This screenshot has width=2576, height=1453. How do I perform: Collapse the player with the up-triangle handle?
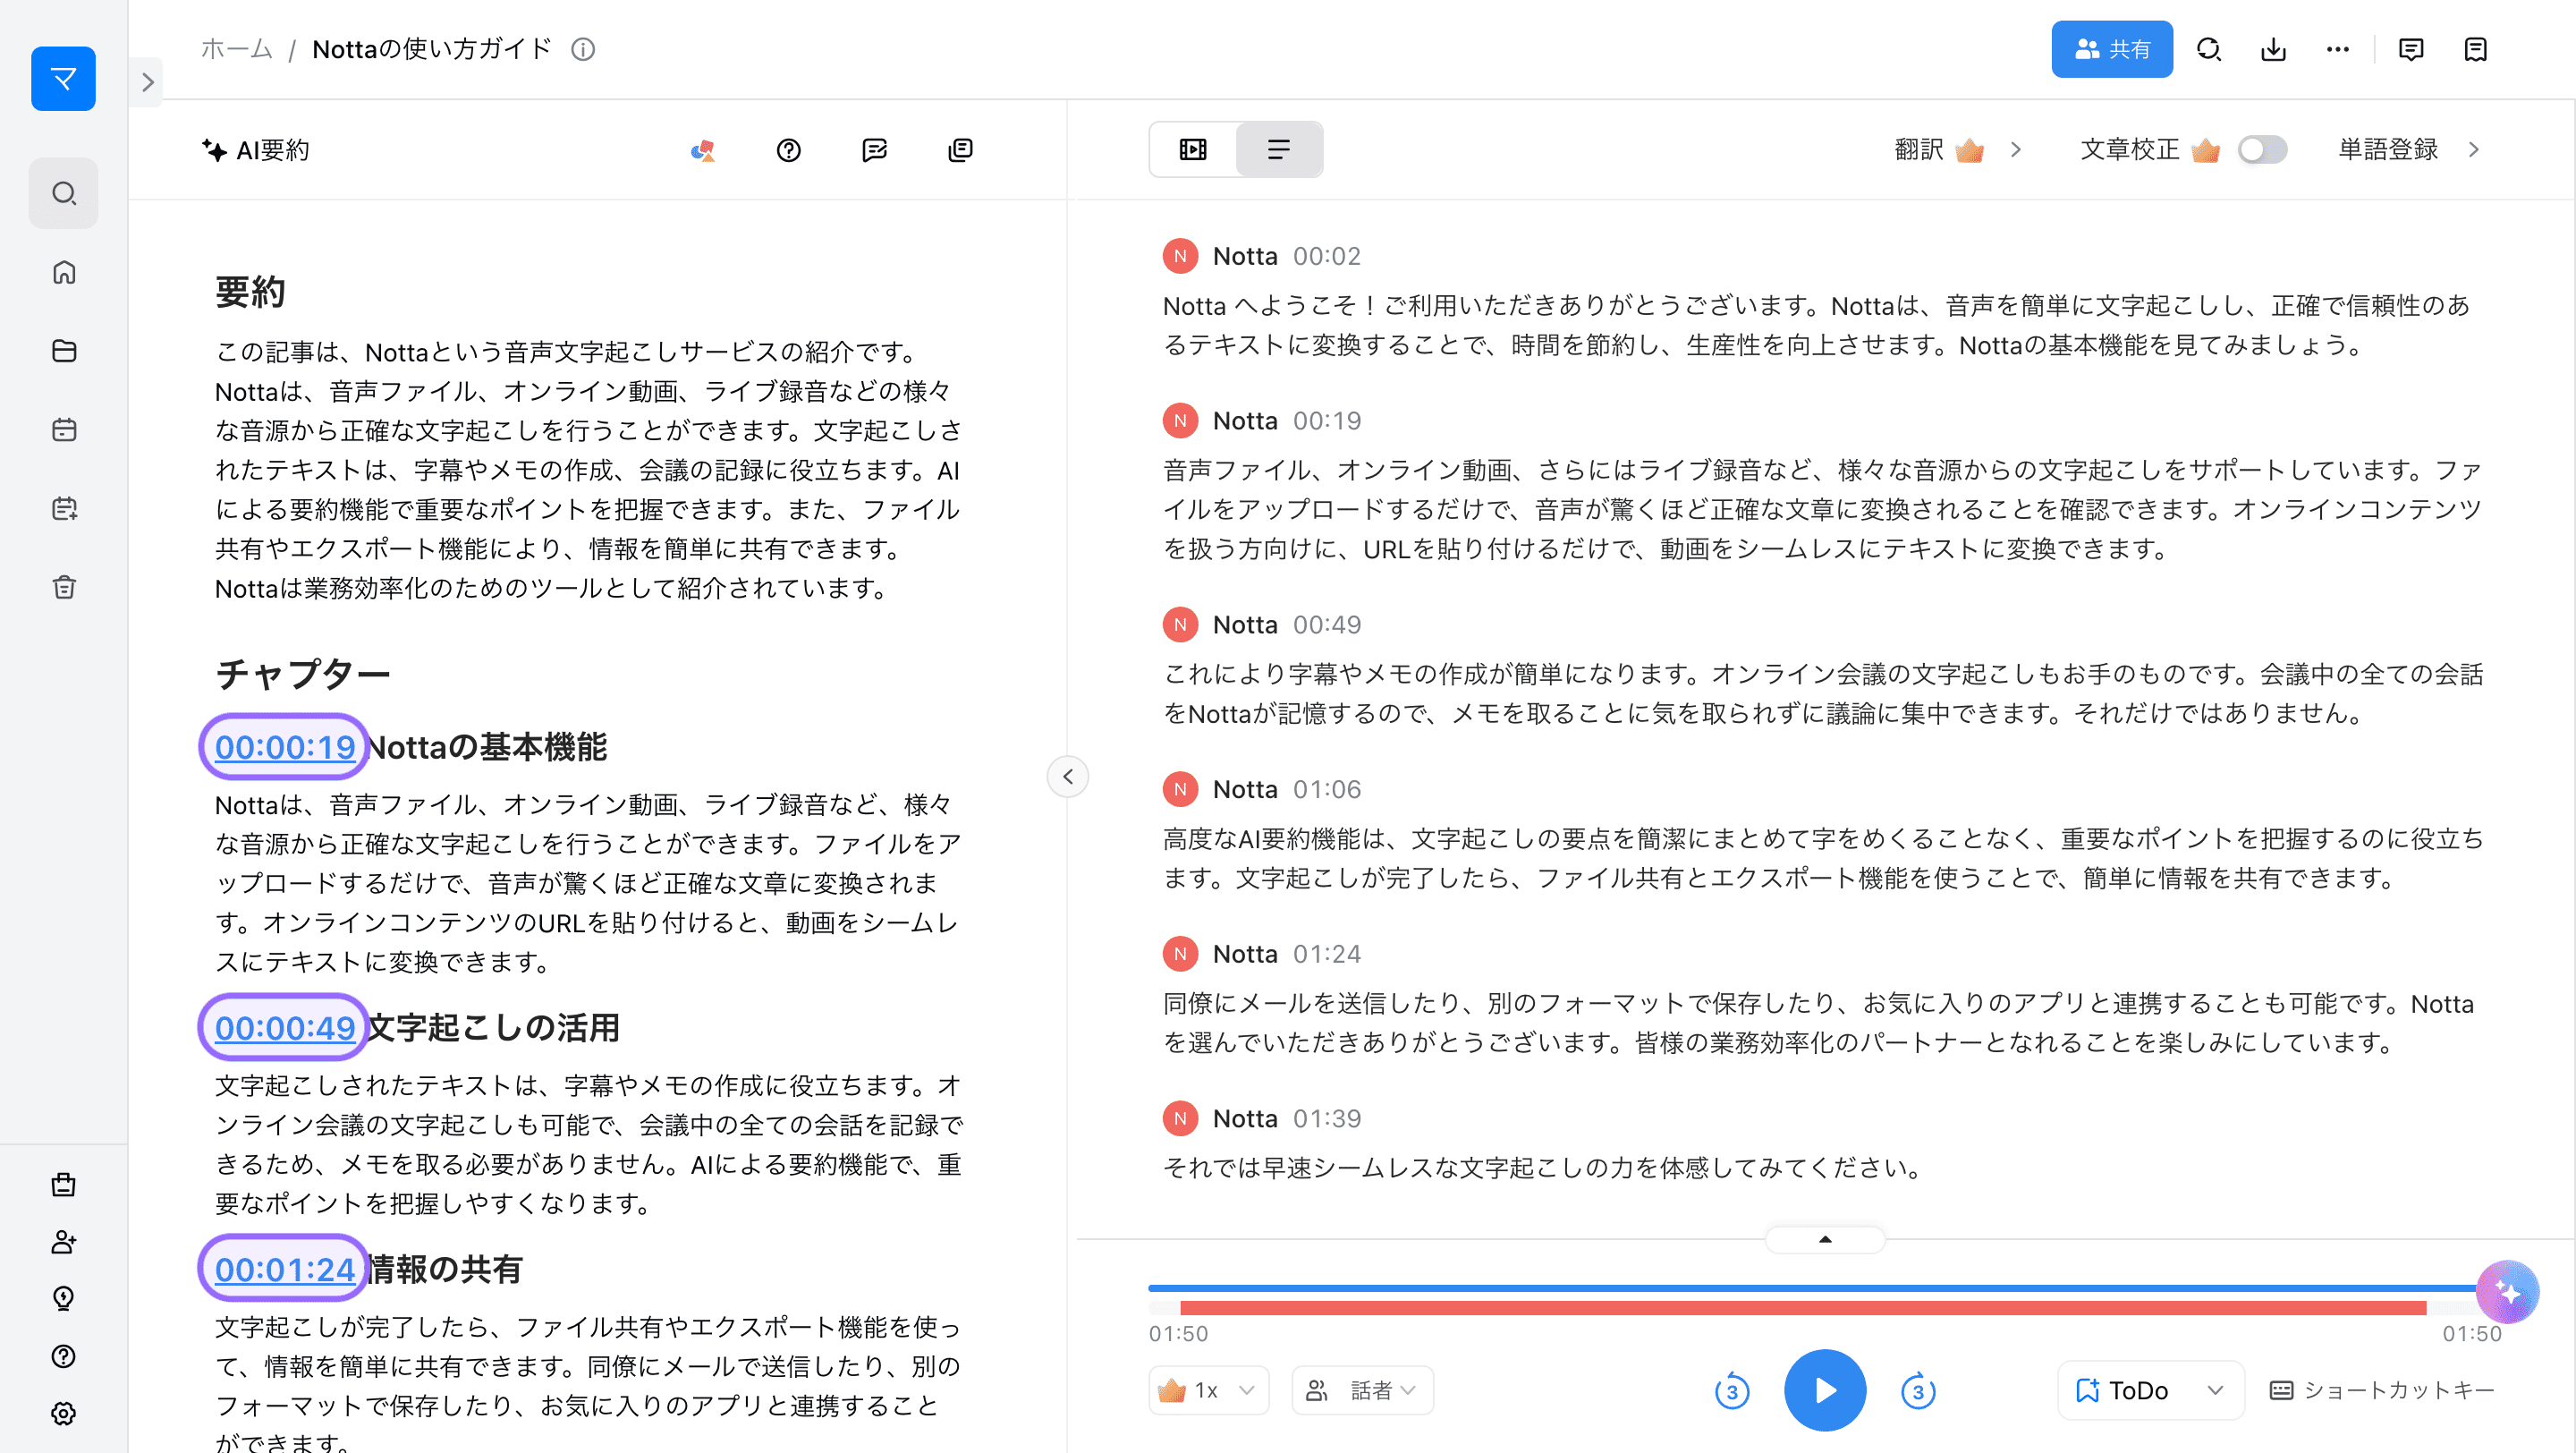click(x=1825, y=1239)
